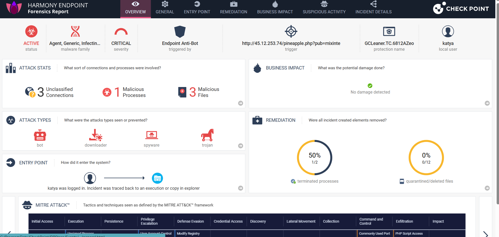Click the Command and Control tactic header
This screenshot has height=237, width=499.
pos(371,221)
